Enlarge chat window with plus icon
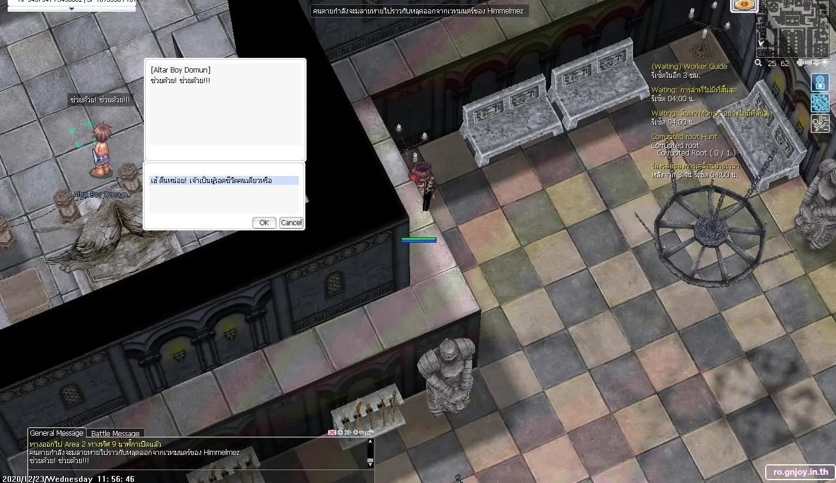Image resolution: width=836 pixels, height=483 pixels. (x=356, y=432)
